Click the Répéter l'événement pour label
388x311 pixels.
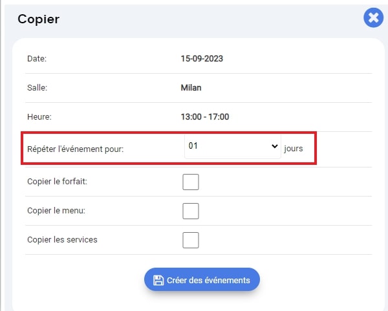pyautogui.click(x=75, y=149)
